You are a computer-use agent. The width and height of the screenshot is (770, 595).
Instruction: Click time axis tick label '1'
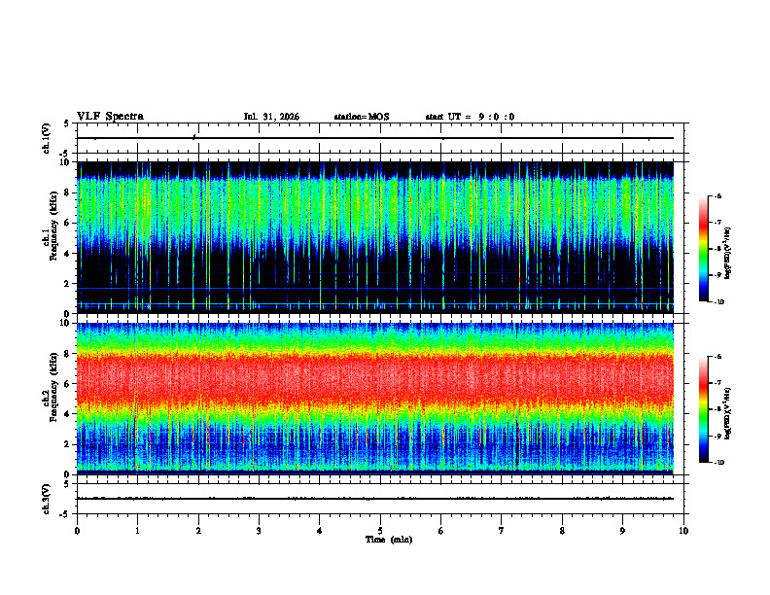[x=137, y=531]
